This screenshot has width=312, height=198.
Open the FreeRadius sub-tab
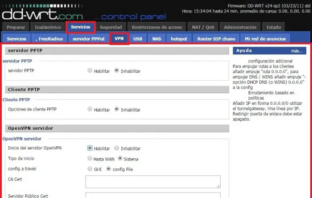(49, 39)
